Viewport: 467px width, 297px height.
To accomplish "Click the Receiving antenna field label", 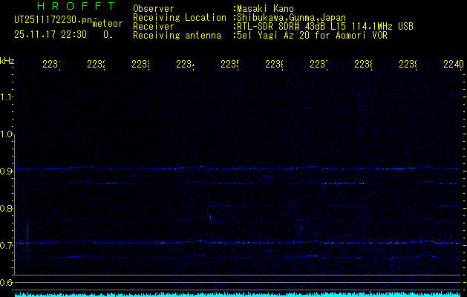I will [177, 35].
